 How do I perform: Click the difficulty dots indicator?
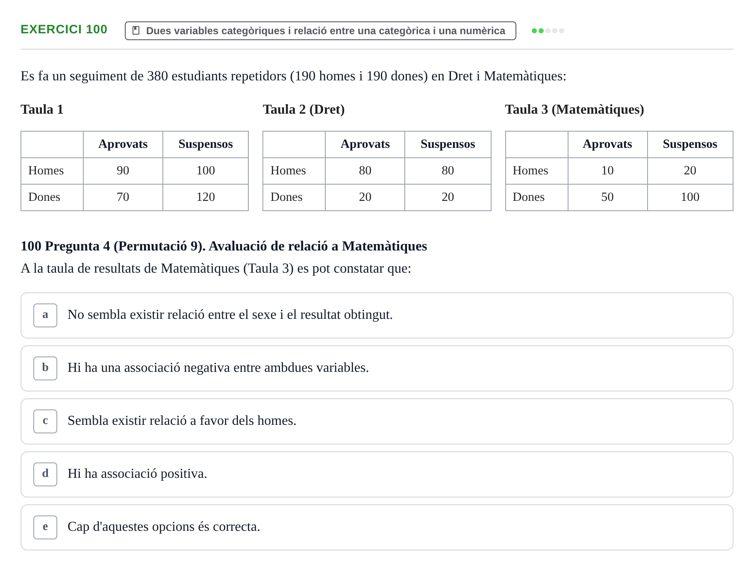pyautogui.click(x=548, y=31)
